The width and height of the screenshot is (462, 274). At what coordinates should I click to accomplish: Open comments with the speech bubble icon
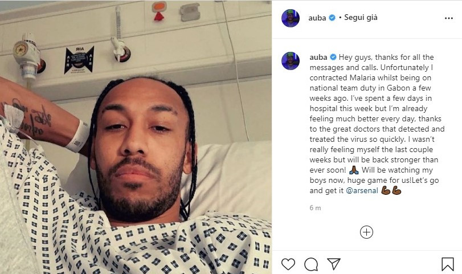pos(311,264)
